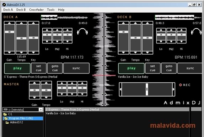Click Deck A Gain slider handle
The image size is (204, 137).
coord(10,32)
